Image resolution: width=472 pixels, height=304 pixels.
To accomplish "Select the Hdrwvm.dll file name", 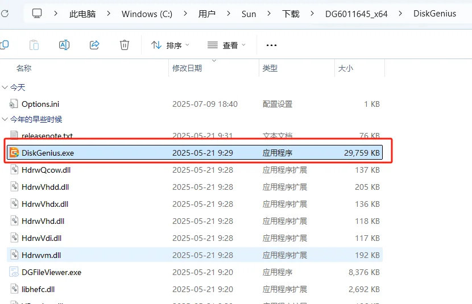I will tap(41, 255).
